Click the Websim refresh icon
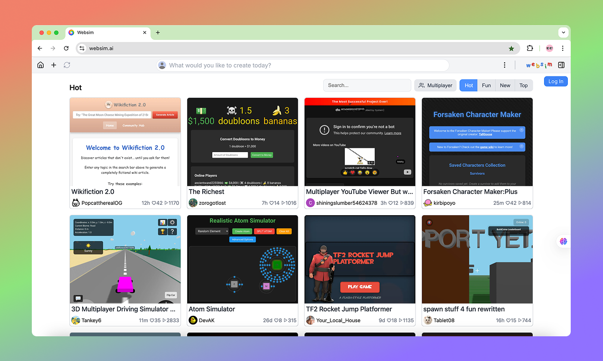 67,65
